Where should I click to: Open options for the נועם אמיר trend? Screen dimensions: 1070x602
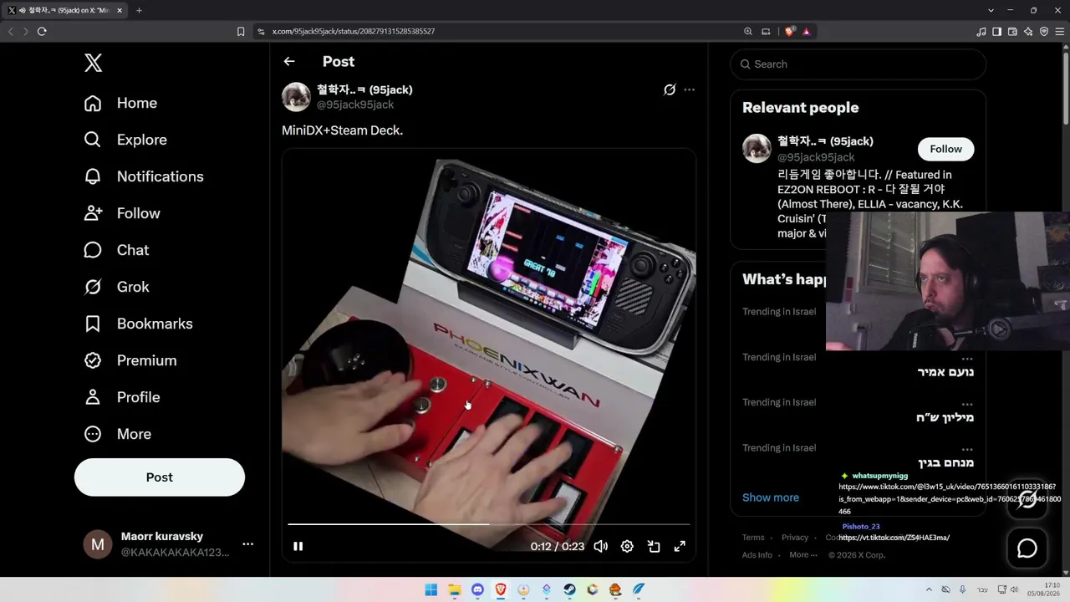point(967,359)
